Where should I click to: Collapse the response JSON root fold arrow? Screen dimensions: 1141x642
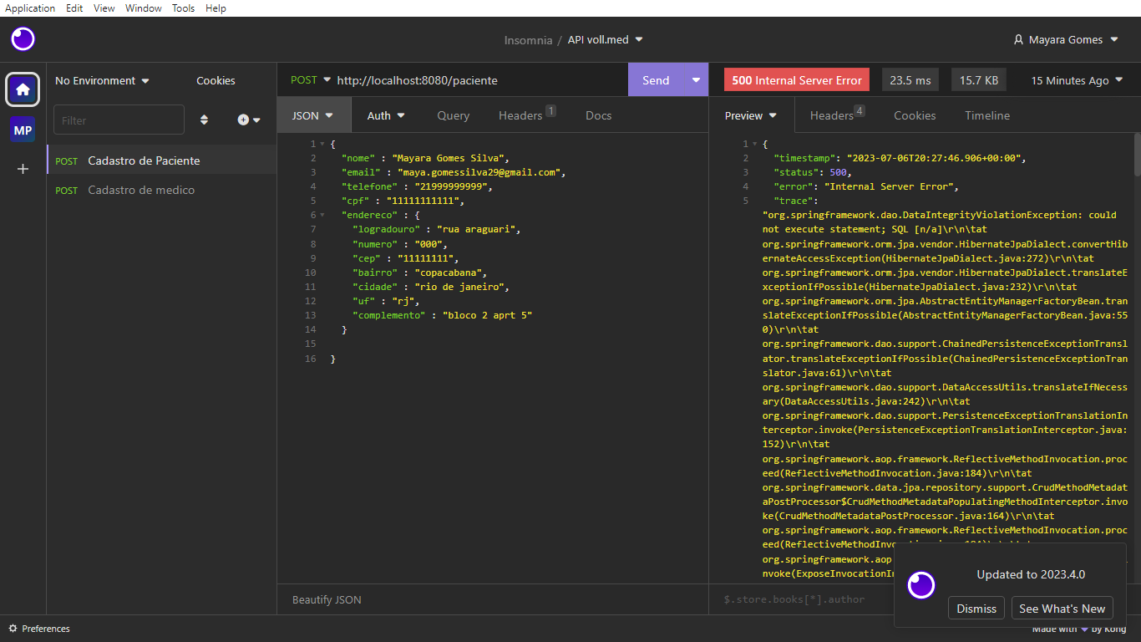(x=755, y=145)
